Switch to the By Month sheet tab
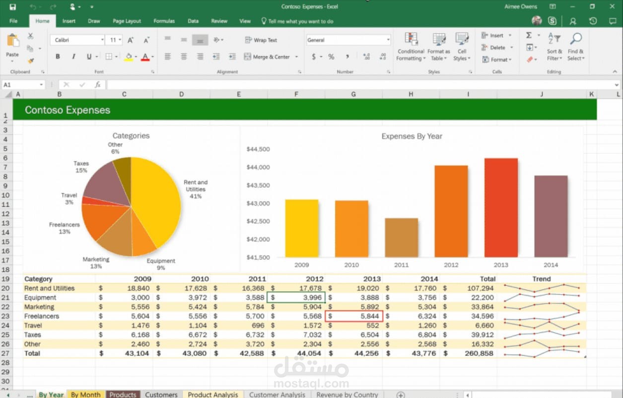This screenshot has width=623, height=398. (85, 394)
